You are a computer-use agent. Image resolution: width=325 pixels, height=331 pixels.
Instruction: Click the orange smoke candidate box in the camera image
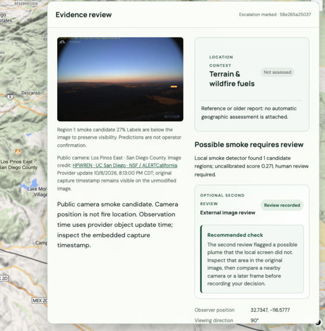click(174, 86)
